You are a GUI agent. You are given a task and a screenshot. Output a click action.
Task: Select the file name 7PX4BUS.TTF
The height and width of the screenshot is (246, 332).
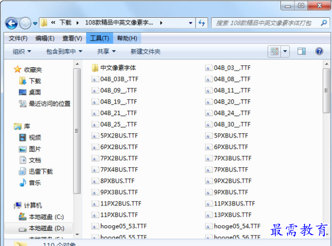(x=119, y=170)
